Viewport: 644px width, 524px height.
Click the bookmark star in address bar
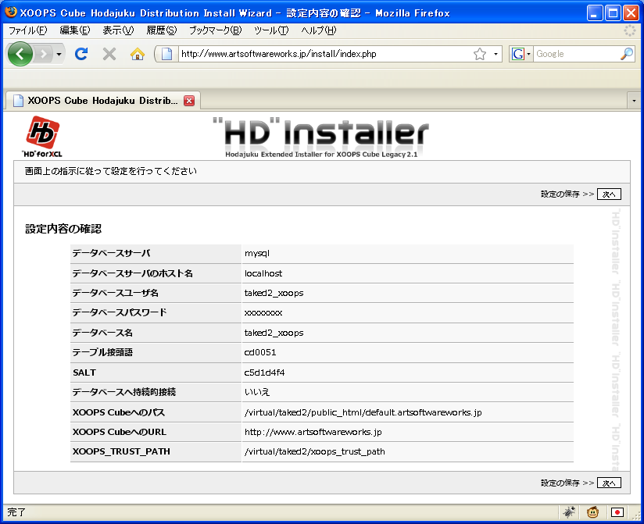480,54
